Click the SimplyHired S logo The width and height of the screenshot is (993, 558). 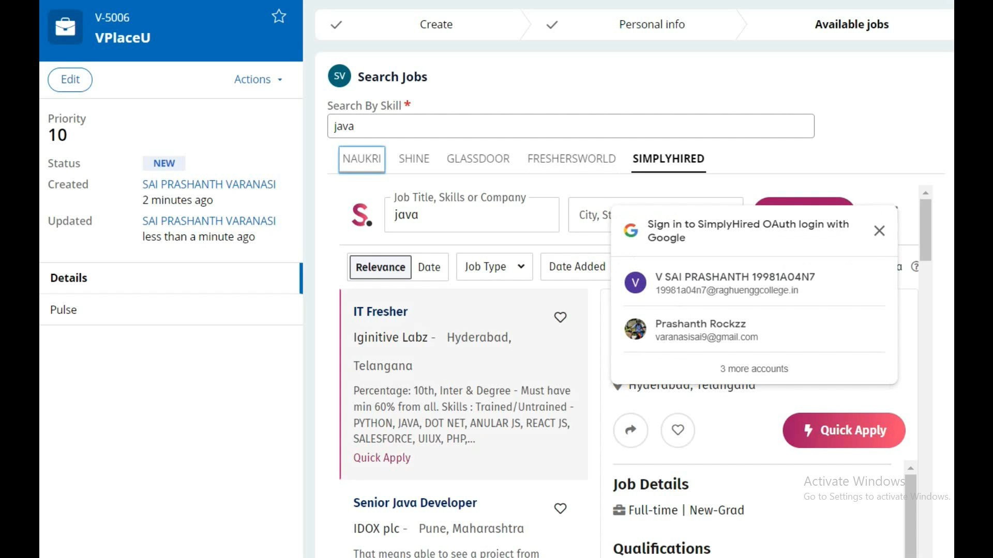[x=362, y=215]
